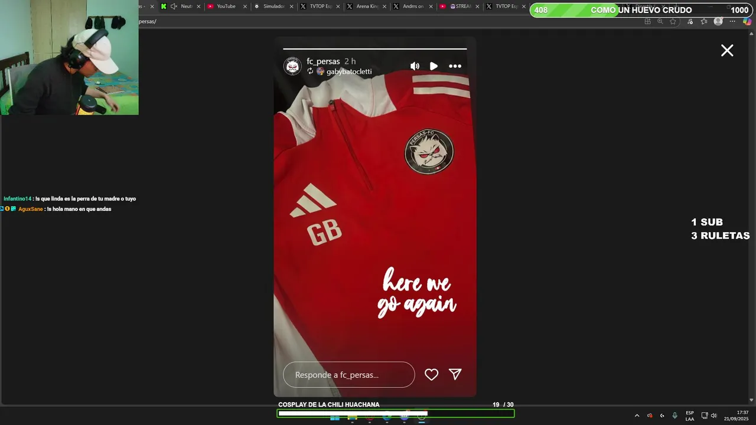Open the volume icon in system tray
Screen dimensions: 756x425
(x=713, y=416)
